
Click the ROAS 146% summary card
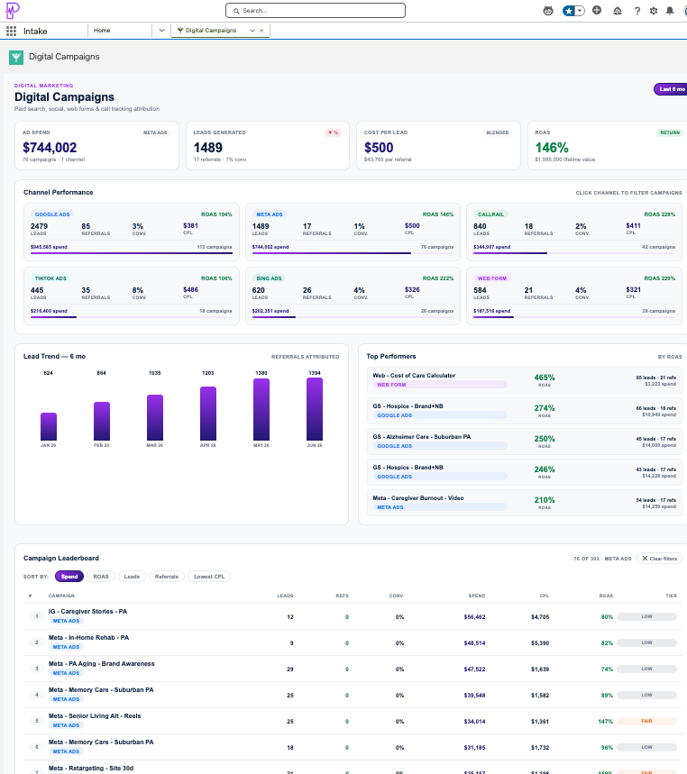[x=608, y=146]
